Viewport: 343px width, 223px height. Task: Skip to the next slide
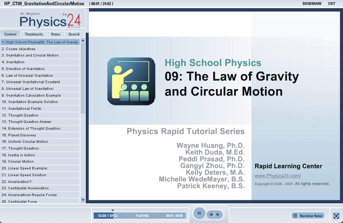pyautogui.click(x=218, y=214)
